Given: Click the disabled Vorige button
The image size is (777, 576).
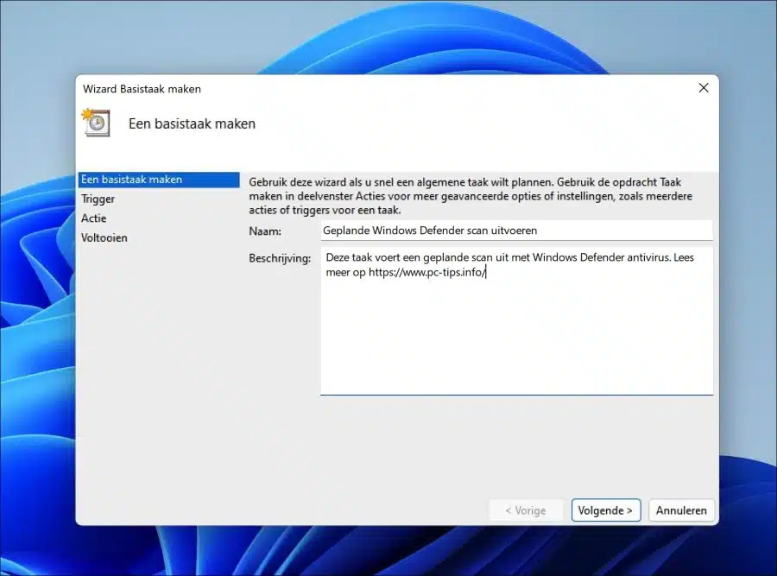Looking at the screenshot, I should (526, 510).
